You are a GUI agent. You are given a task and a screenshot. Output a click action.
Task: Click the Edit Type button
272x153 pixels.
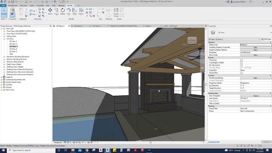coord(266,39)
